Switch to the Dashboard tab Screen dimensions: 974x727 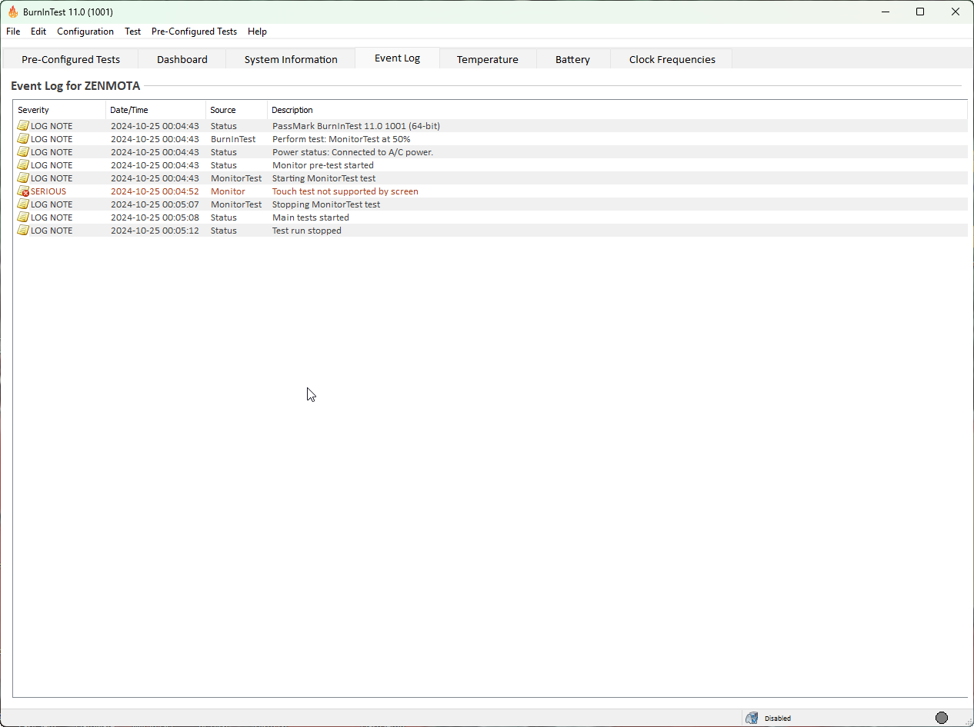pyautogui.click(x=182, y=59)
